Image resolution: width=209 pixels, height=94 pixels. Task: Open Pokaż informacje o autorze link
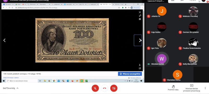click(11, 78)
